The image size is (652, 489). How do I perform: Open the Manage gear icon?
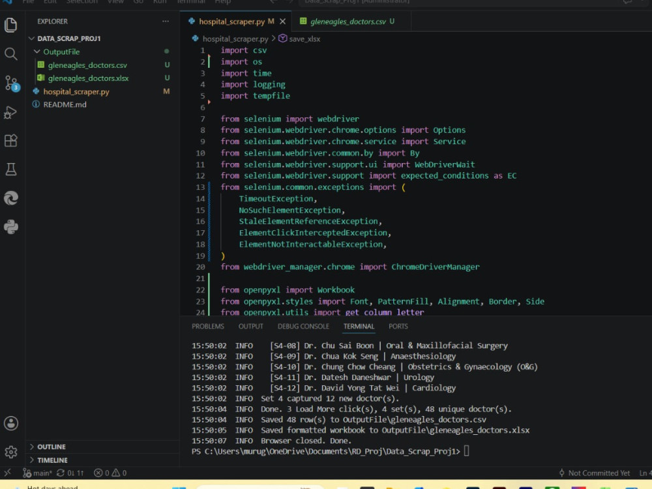tap(11, 452)
